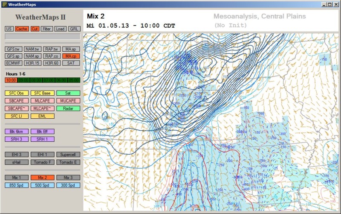Image resolution: width=341 pixels, height=214 pixels.
Task: Click the WeatherMaps title bar icon
Action: click(x=4, y=4)
